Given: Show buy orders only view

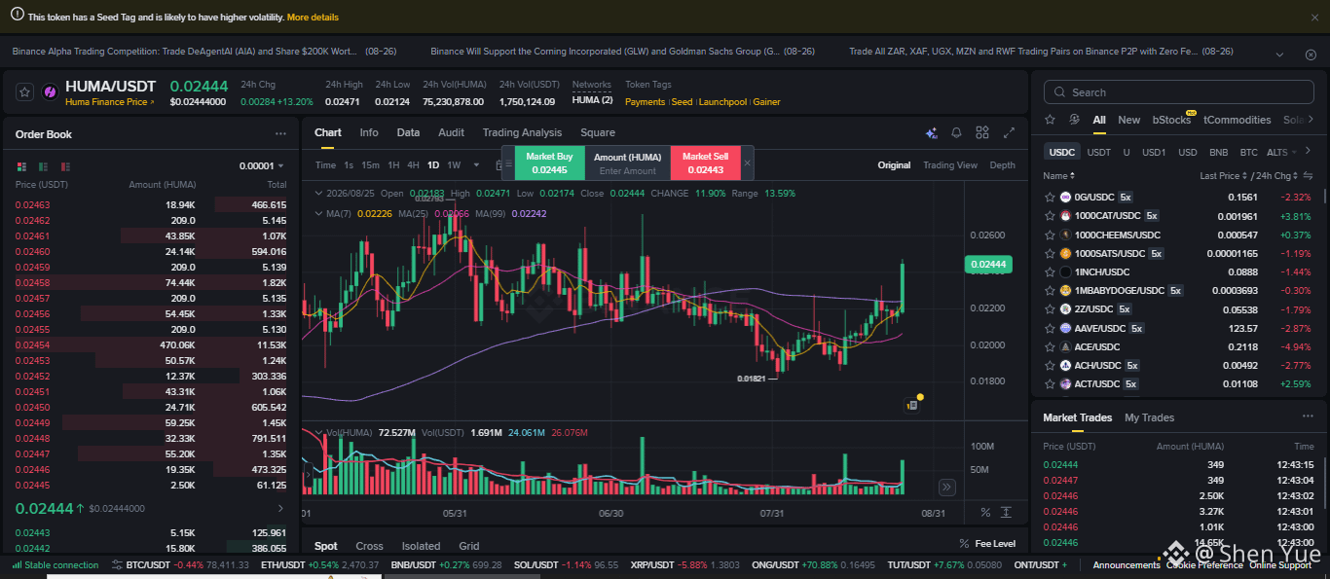Looking at the screenshot, I should [45, 165].
